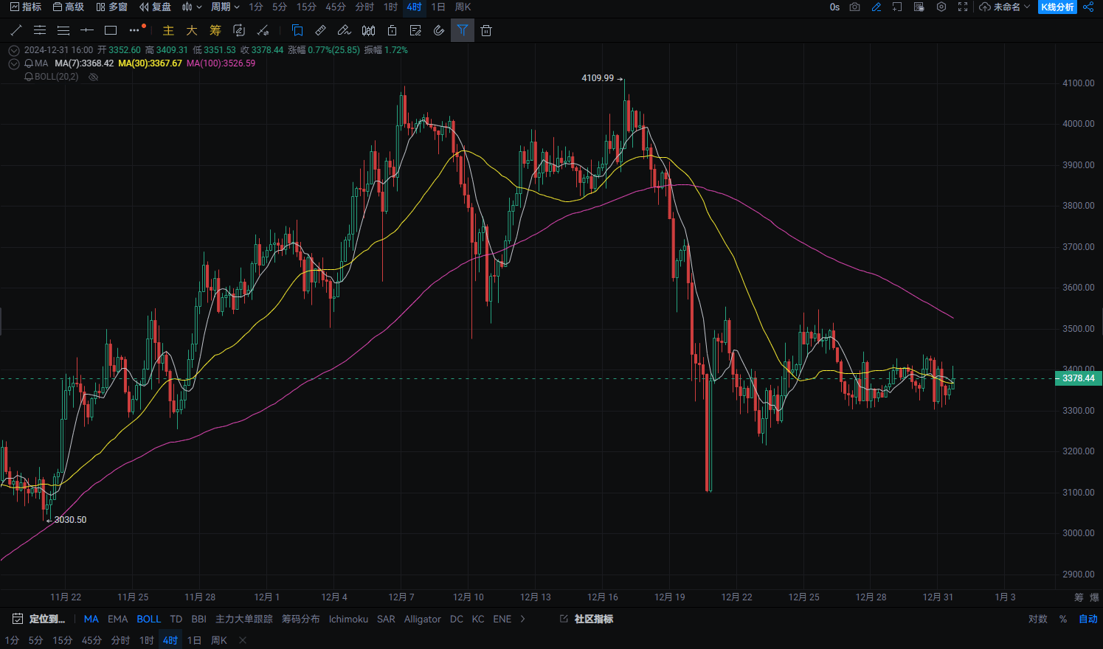Open the 周期 period dropdown
Image resolution: width=1103 pixels, height=649 pixels.
coord(225,7)
